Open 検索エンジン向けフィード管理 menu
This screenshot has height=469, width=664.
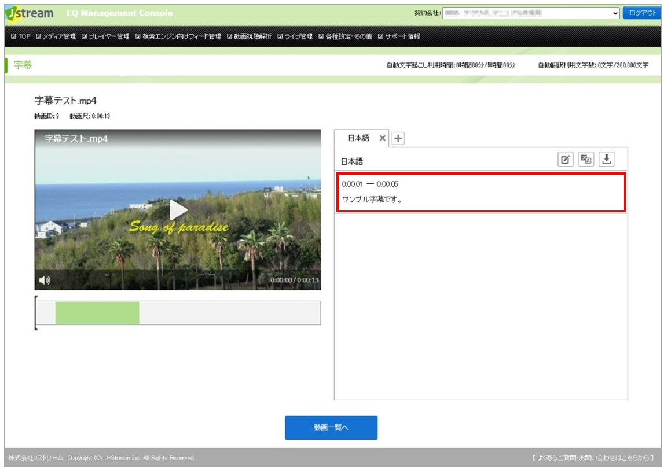178,36
